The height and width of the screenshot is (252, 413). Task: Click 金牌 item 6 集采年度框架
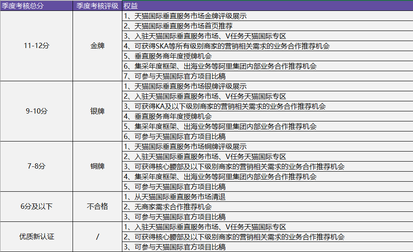[267, 66]
